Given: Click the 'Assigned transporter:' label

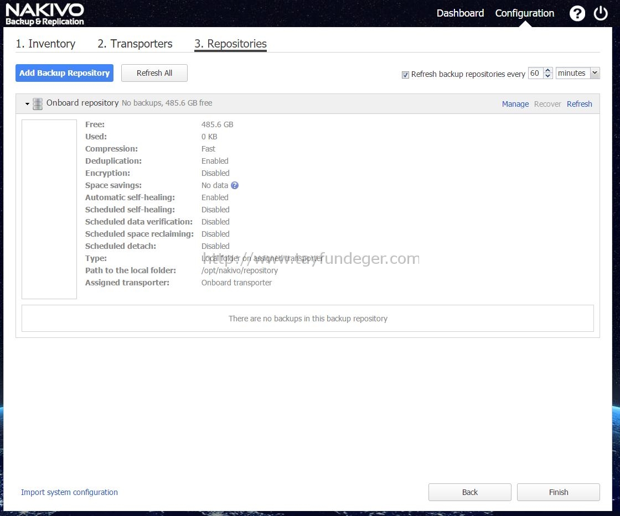Looking at the screenshot, I should 127,283.
